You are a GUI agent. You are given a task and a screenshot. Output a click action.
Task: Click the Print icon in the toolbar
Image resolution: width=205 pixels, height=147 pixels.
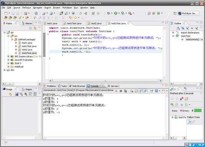18,13
